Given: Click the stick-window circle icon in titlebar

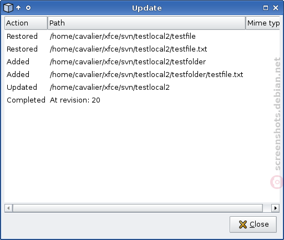Looking at the screenshot, I should [x=28, y=8].
